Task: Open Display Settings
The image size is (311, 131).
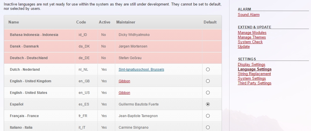Action: (x=252, y=65)
